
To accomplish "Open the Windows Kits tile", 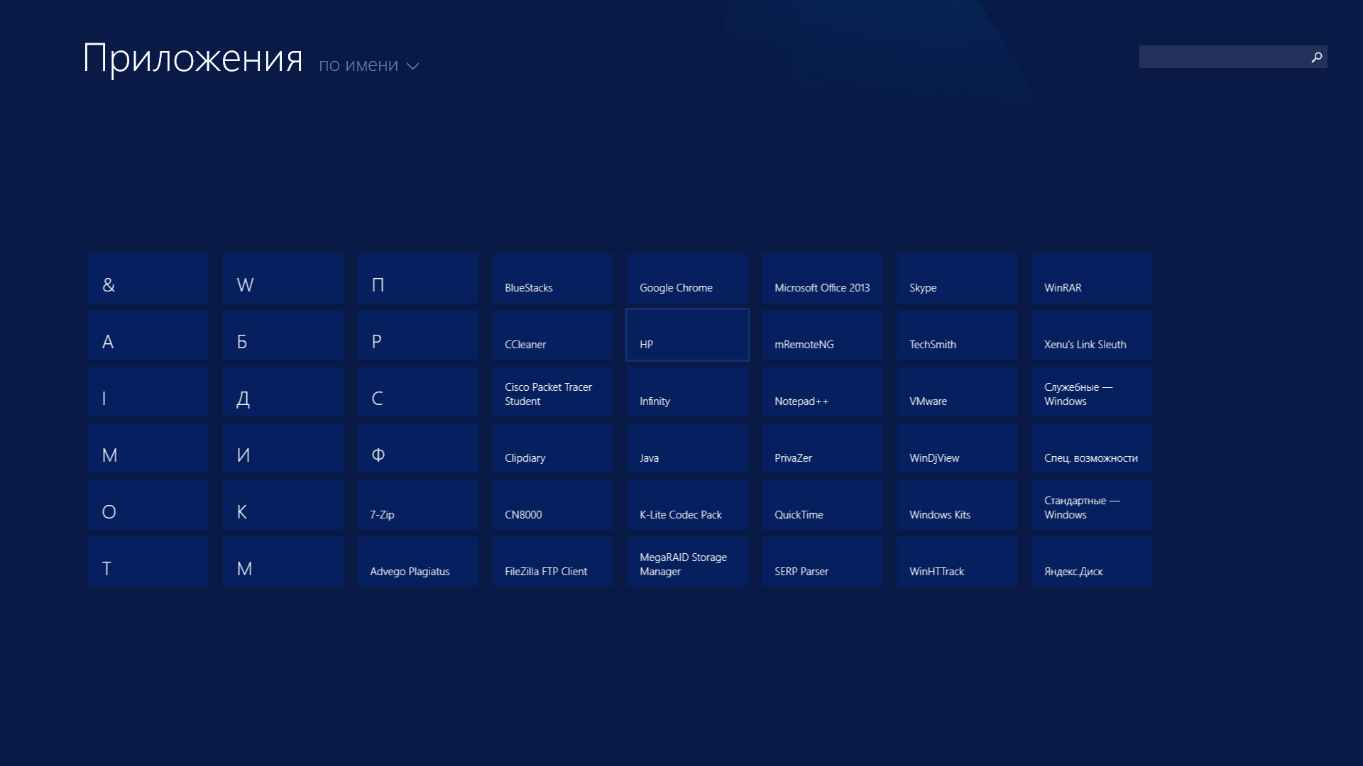I will coord(957,505).
